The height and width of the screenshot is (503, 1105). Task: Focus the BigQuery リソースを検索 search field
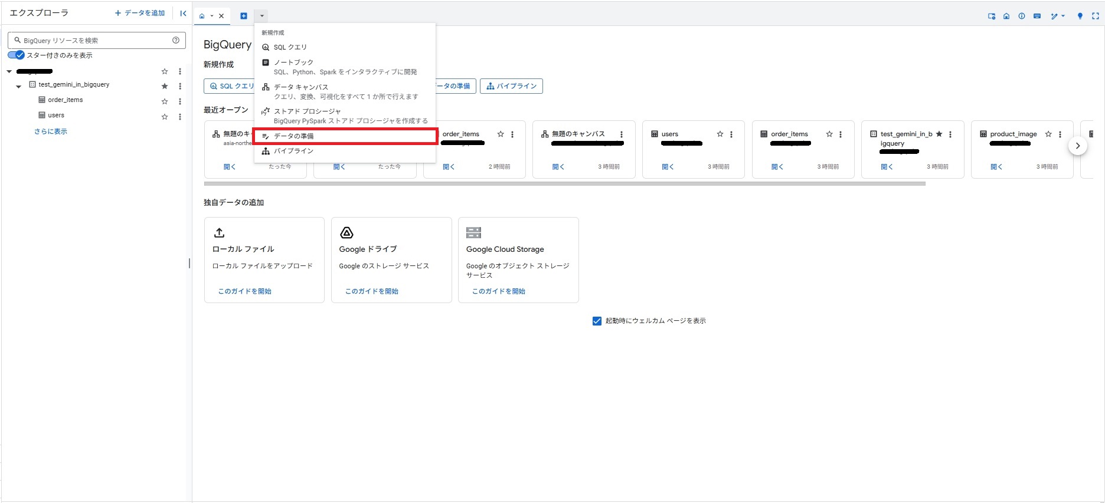[94, 41]
